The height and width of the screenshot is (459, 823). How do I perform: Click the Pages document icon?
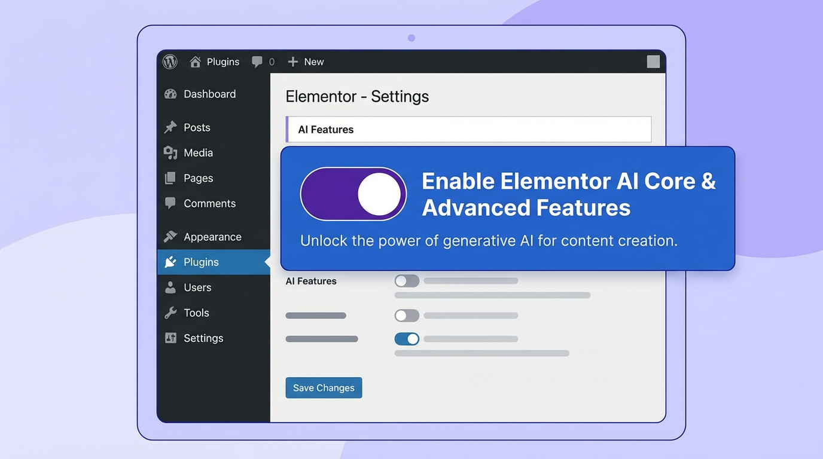[171, 178]
